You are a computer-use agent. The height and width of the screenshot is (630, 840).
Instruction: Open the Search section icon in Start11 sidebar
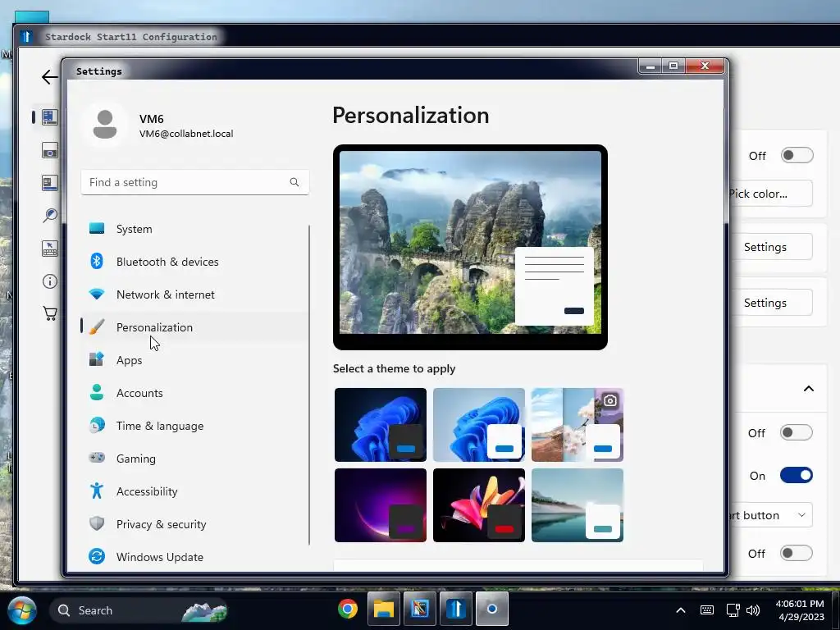click(x=50, y=216)
